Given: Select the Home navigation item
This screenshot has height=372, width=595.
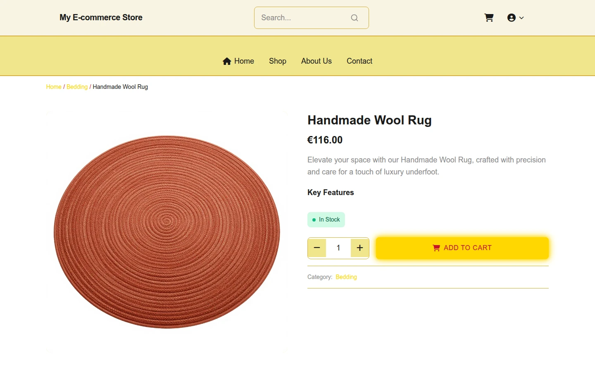Looking at the screenshot, I should (238, 61).
